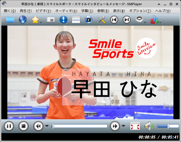The image size is (181, 142).
Task: Open the 再生(P) menu
Action: click(x=26, y=11)
